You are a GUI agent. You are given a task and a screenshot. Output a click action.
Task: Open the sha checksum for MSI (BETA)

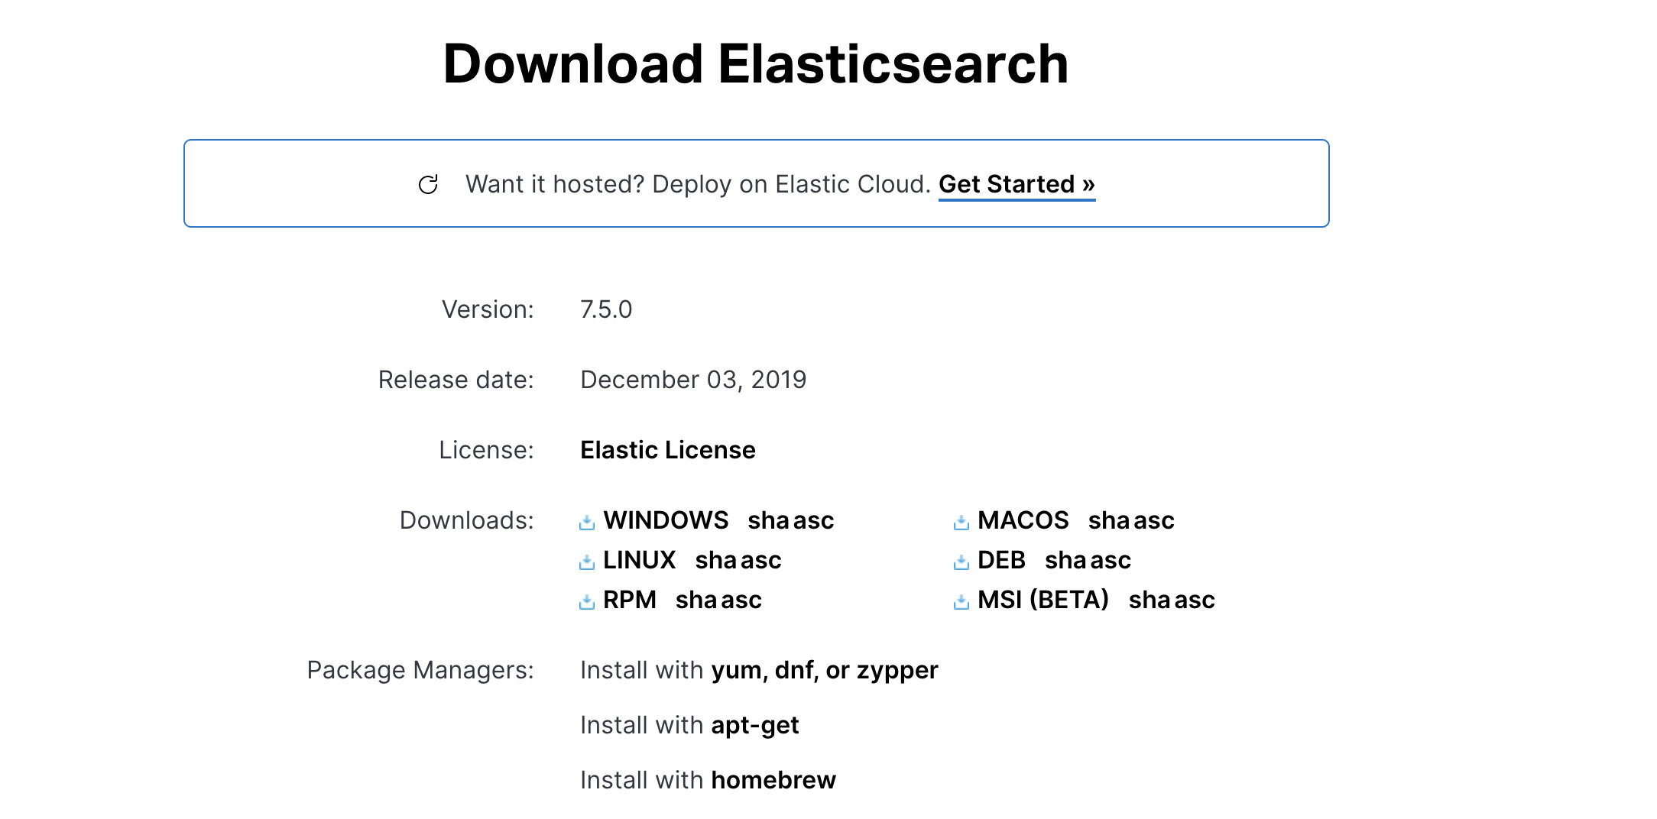pos(1150,600)
